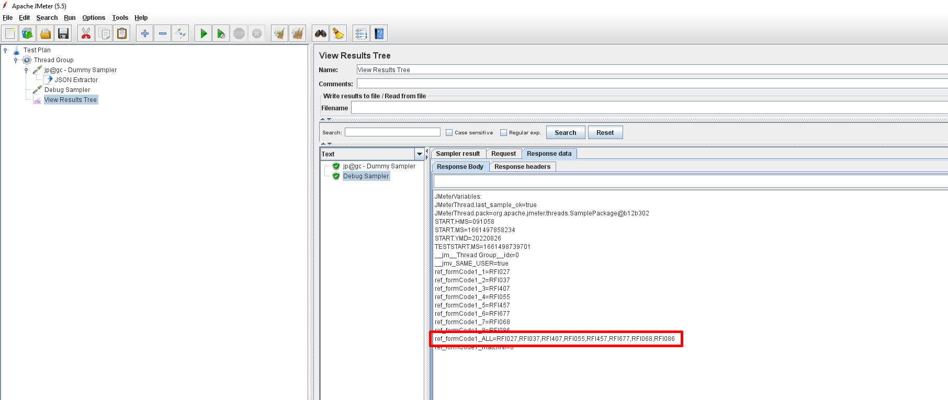Collapse the Thread Group tree node
This screenshot has width=948, height=400.
click(x=16, y=60)
